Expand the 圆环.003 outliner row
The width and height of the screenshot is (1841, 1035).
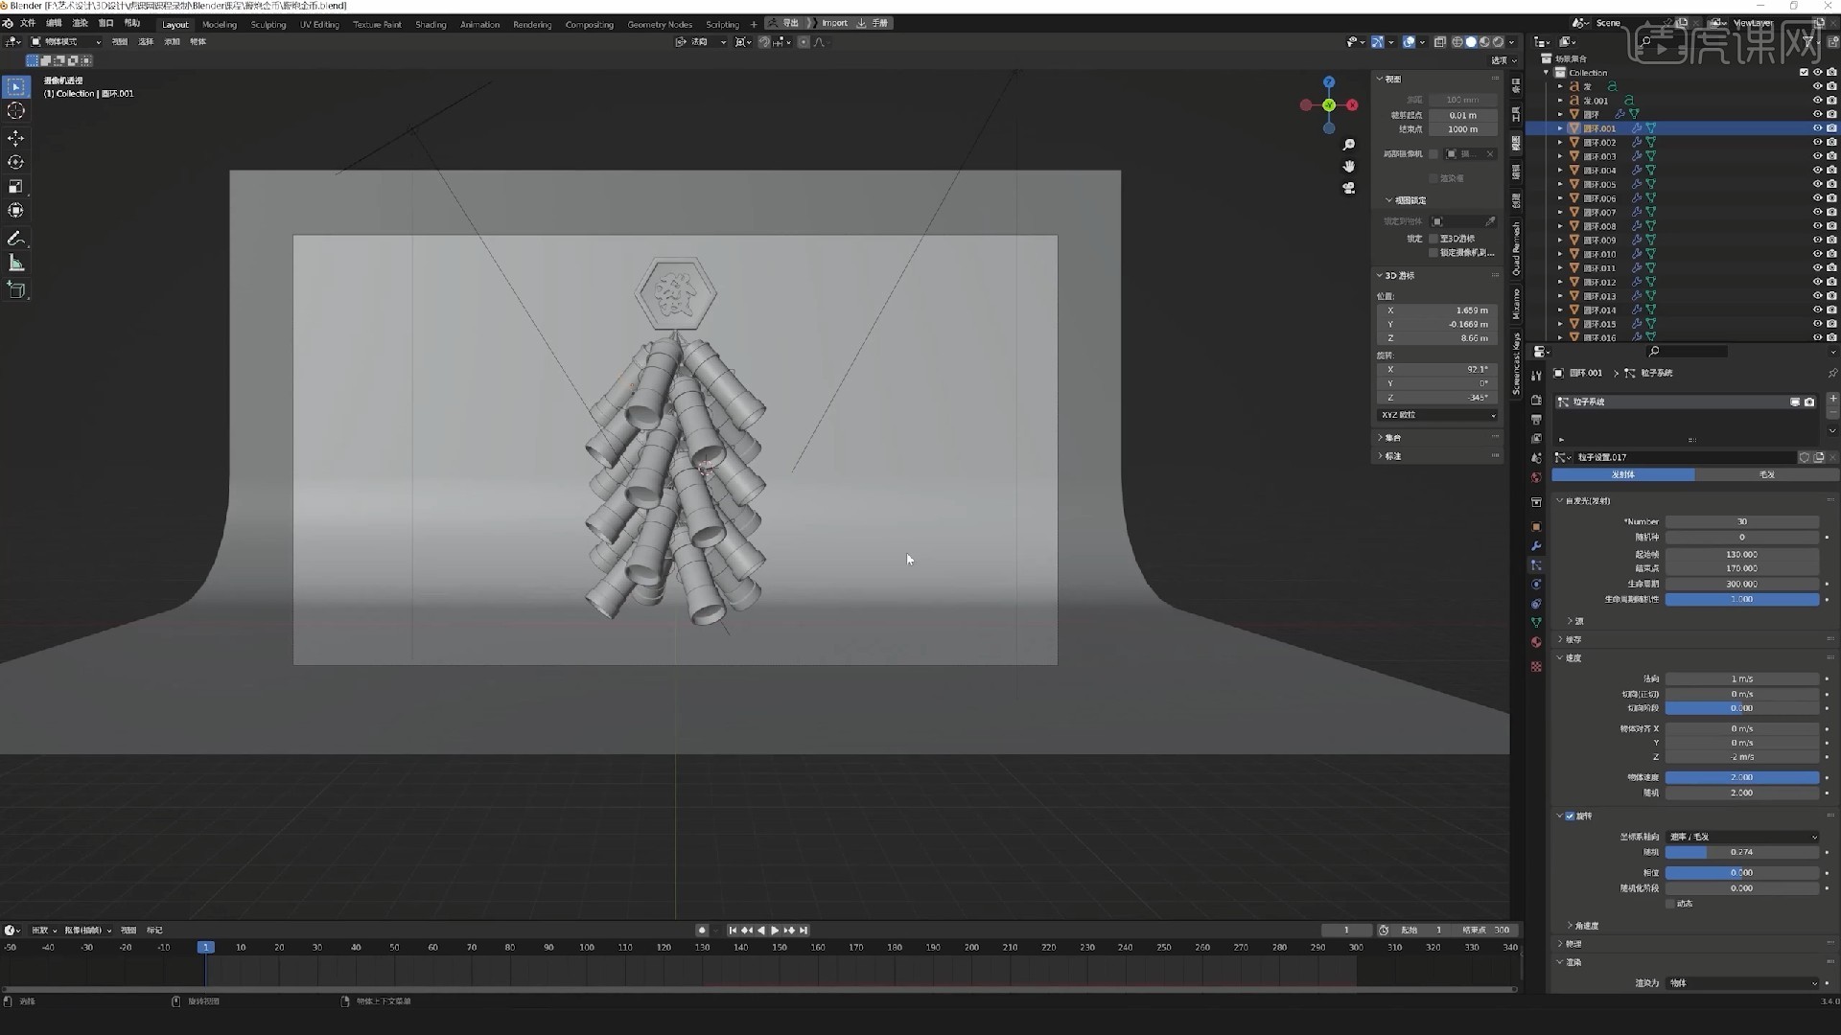pos(1560,156)
